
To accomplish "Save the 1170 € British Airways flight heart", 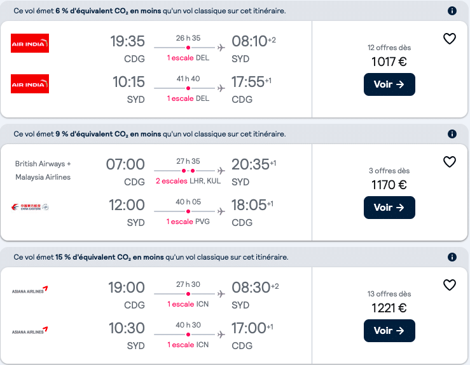I will tap(449, 162).
